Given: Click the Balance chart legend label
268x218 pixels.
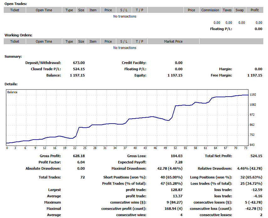Looking at the screenshot, I should click(x=12, y=92).
